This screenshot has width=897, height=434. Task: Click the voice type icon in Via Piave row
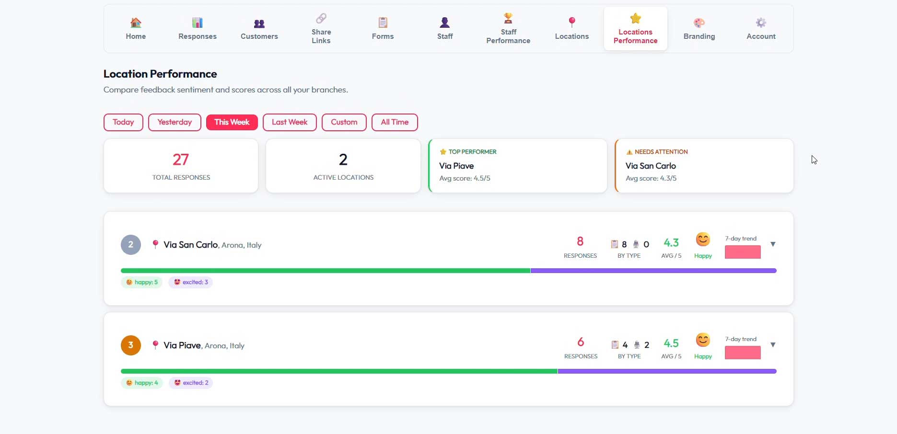[x=637, y=345]
